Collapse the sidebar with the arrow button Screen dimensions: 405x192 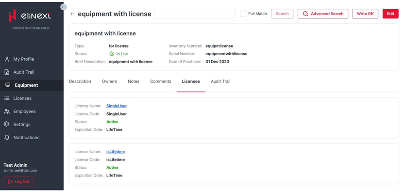coord(64,7)
